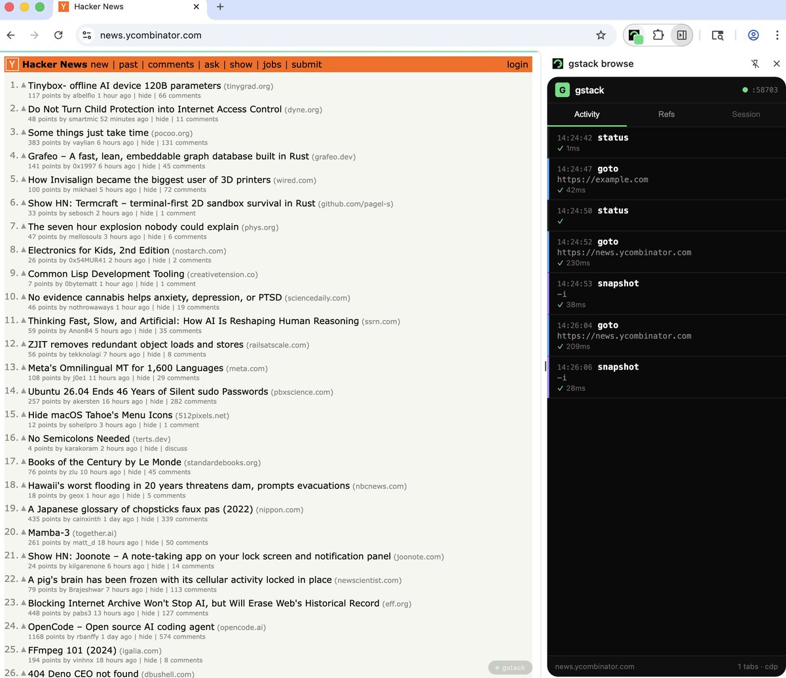Upvote the ZJIT redundant object loads story
The height and width of the screenshot is (678, 786).
(x=24, y=345)
